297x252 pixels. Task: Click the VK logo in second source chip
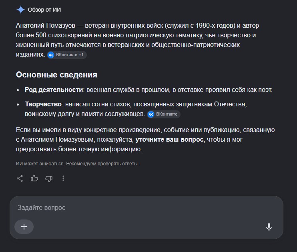click(151, 114)
